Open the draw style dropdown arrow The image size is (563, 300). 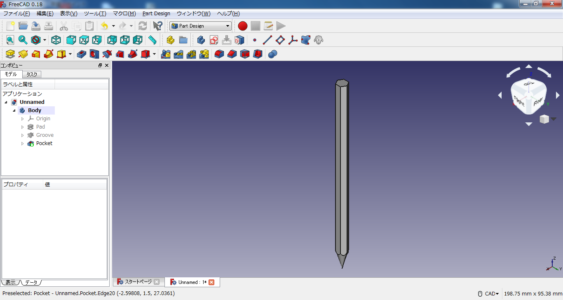tap(45, 40)
